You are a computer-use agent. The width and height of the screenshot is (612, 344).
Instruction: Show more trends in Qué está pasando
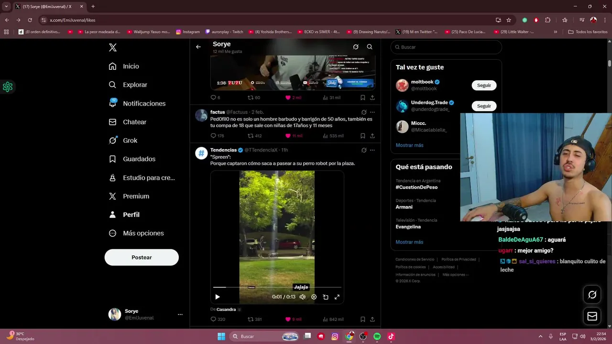(x=409, y=242)
